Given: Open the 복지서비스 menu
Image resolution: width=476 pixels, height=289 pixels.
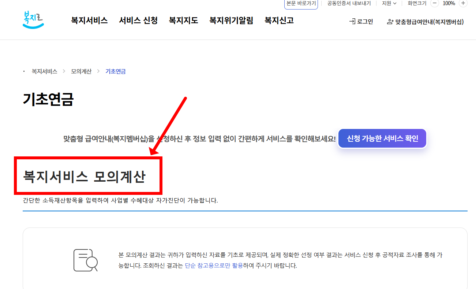Looking at the screenshot, I should point(89,21).
